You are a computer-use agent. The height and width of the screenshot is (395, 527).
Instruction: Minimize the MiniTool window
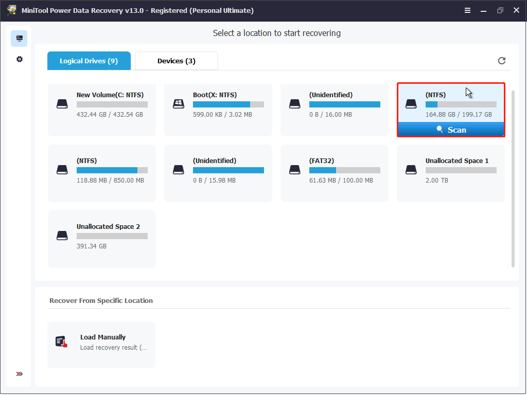pyautogui.click(x=483, y=10)
